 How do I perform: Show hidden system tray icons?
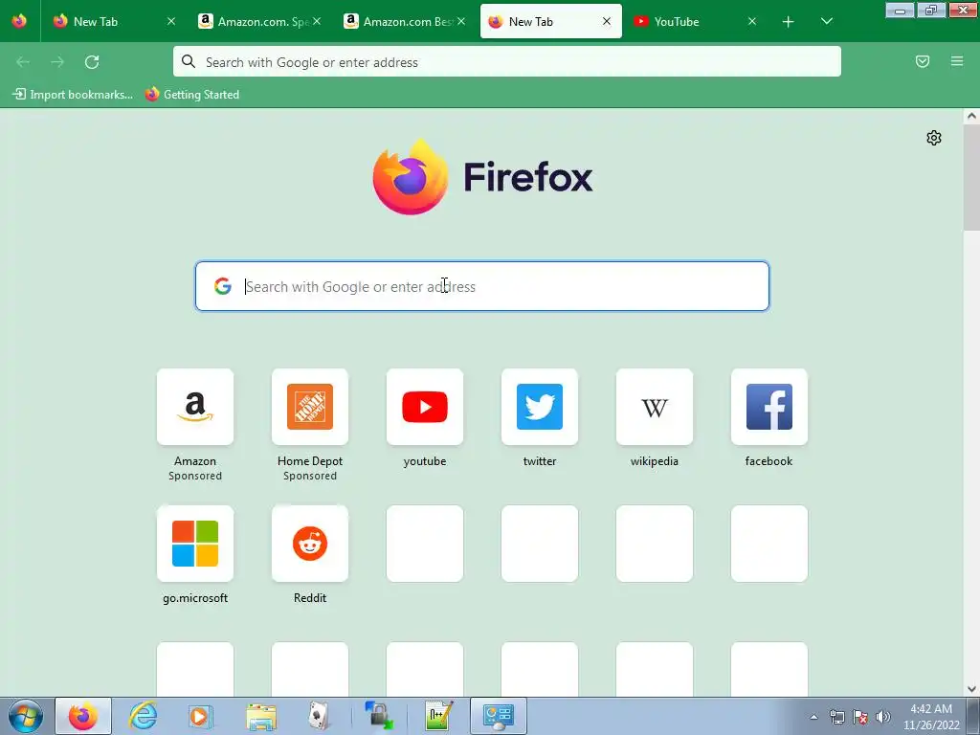tap(813, 717)
